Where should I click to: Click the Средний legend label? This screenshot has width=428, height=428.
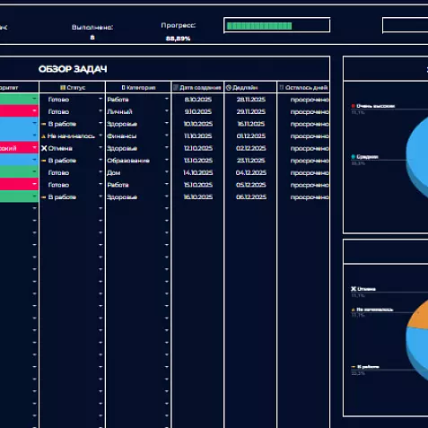pos(368,157)
